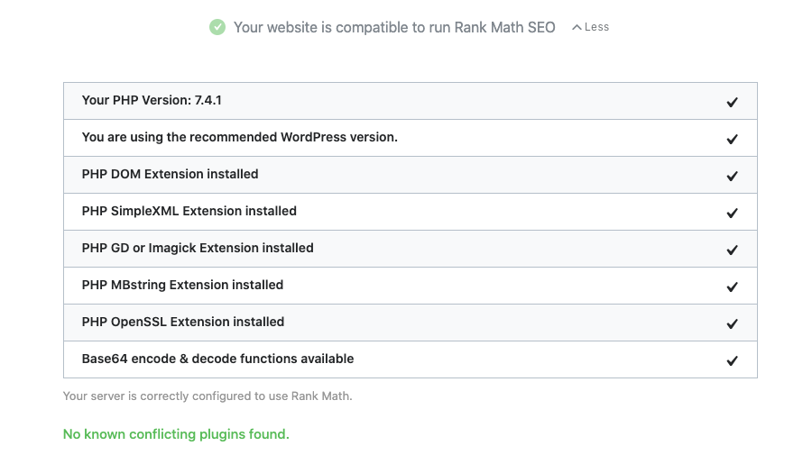Click 'Base64 encode & decode functions available' text
The image size is (812, 473).
tap(217, 359)
